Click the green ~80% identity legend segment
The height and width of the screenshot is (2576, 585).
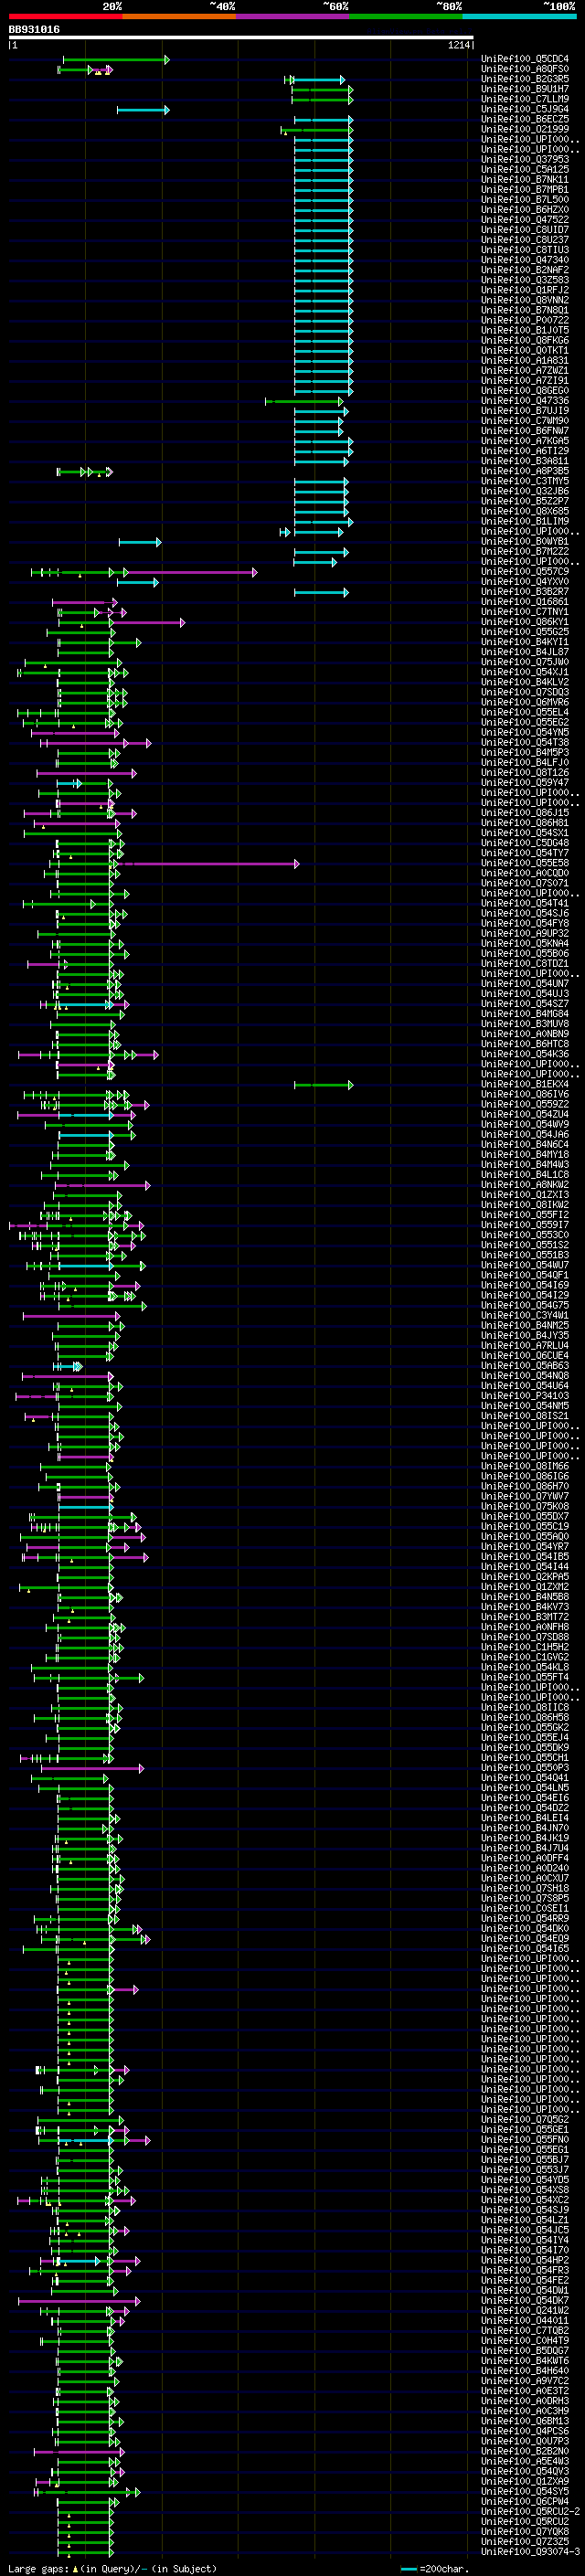click(x=406, y=16)
